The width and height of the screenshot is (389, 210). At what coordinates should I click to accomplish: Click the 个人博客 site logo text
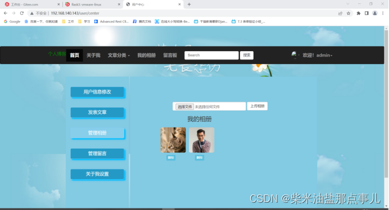tap(57, 54)
